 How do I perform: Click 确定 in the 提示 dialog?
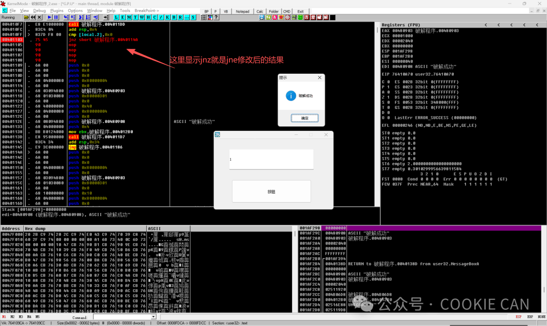coord(304,118)
